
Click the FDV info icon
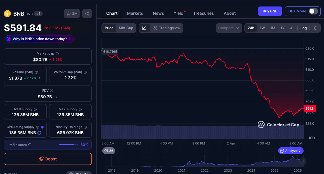pyautogui.click(x=51, y=91)
